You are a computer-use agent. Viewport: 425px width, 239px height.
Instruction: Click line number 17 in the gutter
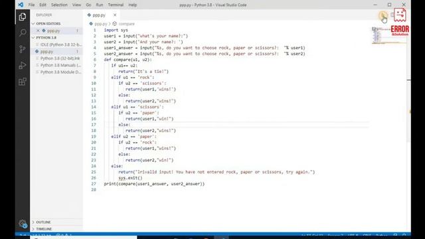click(94, 125)
